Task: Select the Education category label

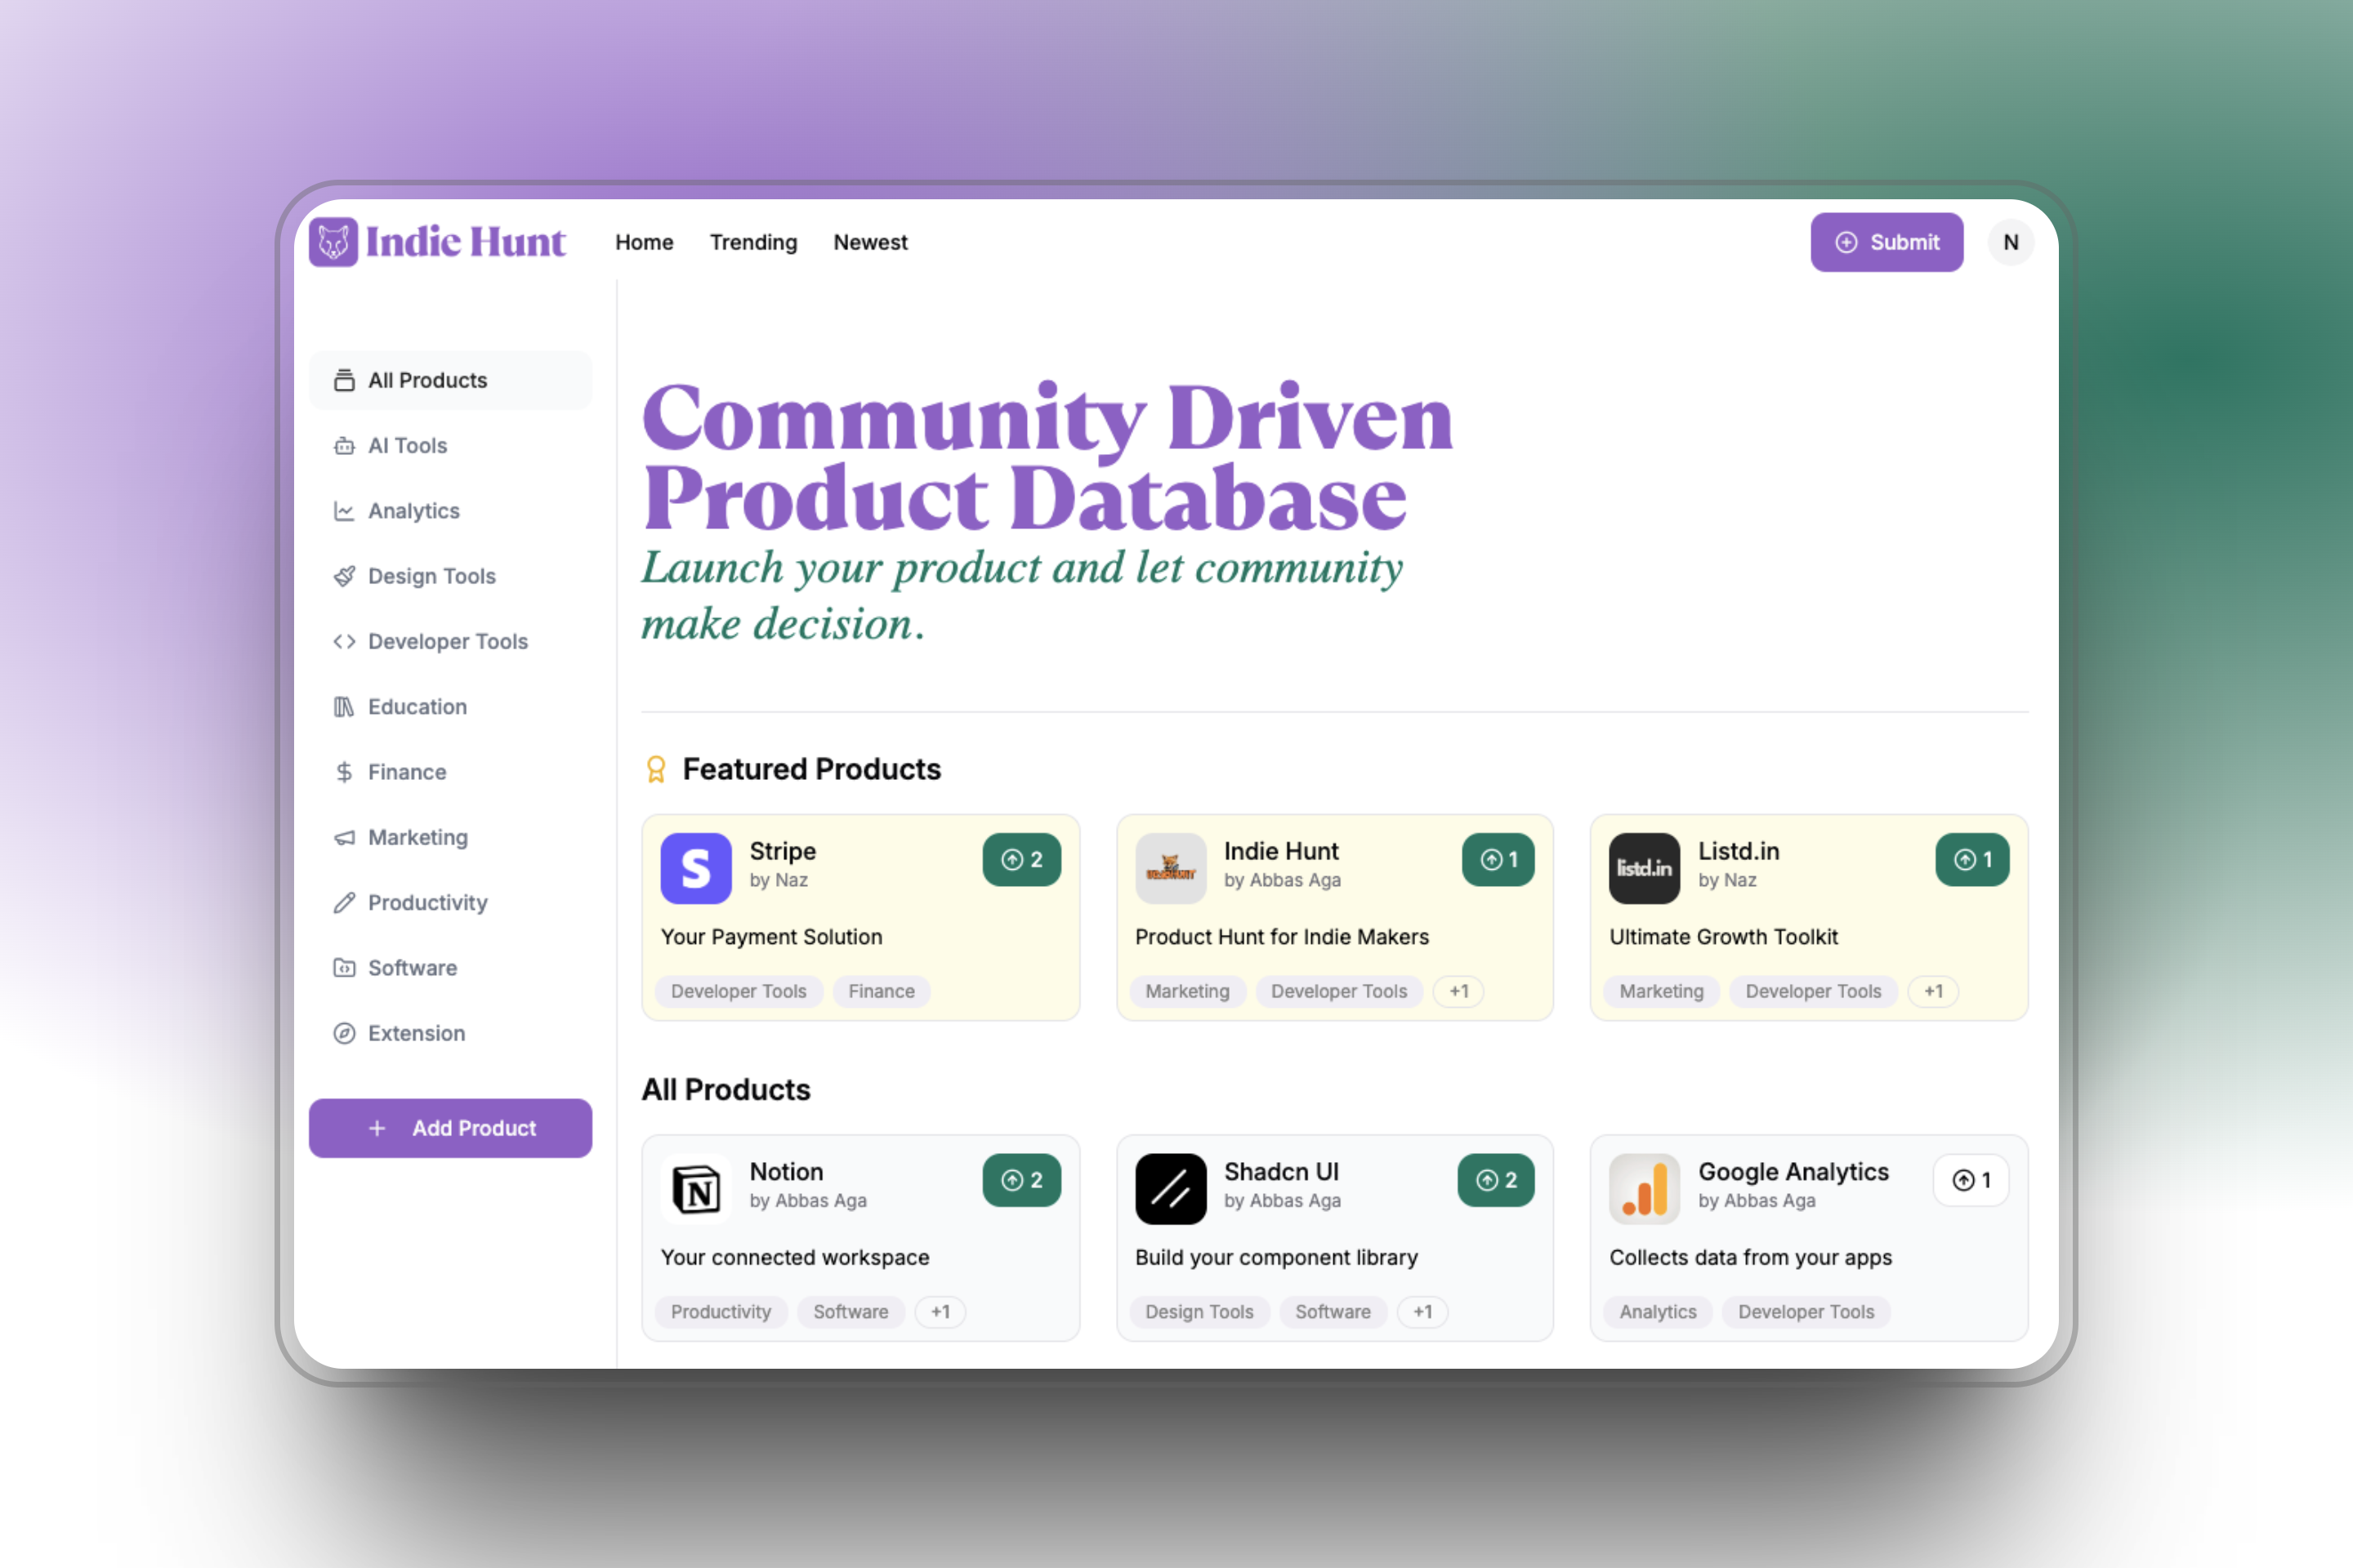Action: [x=417, y=707]
